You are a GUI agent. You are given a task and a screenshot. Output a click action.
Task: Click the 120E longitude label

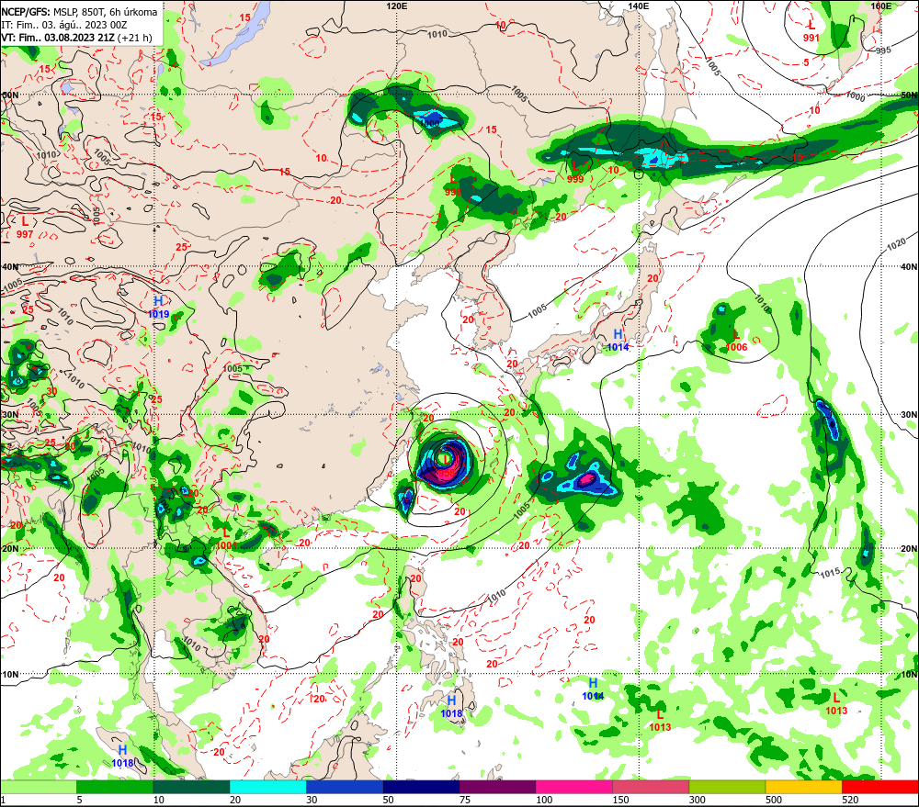pos(397,6)
